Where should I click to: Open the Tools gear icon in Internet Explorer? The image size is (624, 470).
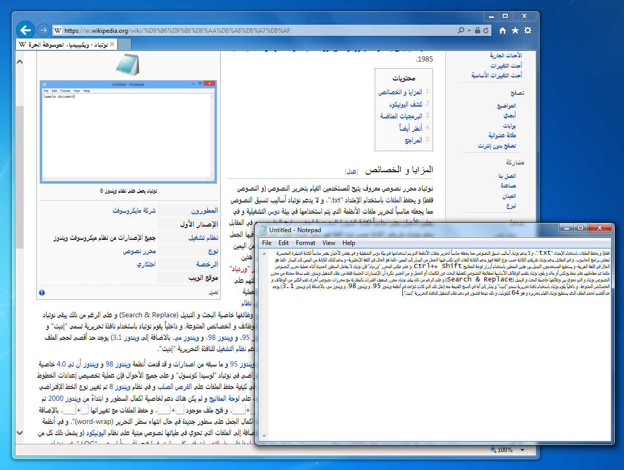point(528,30)
